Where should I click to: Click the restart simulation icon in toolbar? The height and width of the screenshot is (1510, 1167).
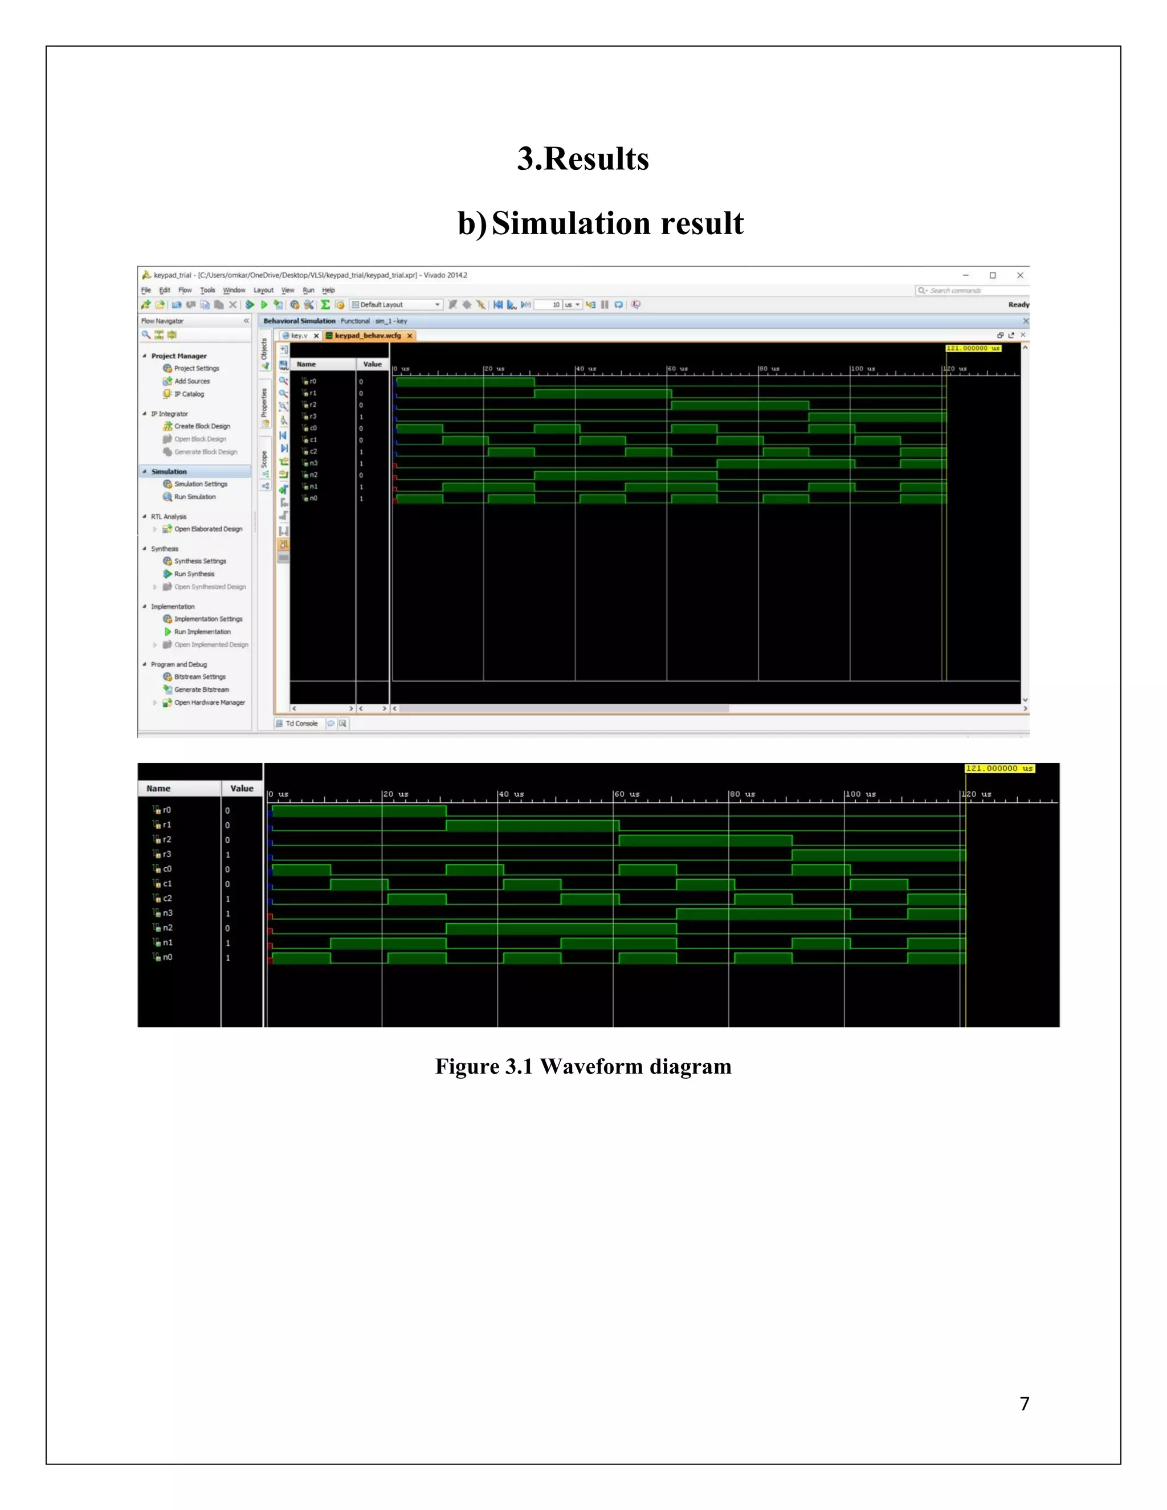point(498,304)
